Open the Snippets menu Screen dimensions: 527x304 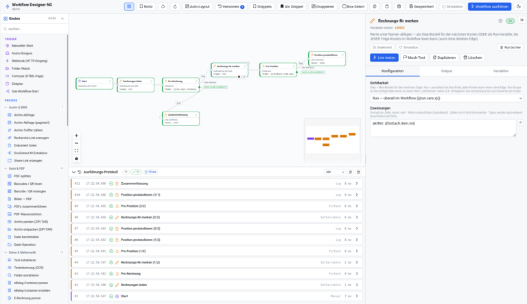pos(262,6)
